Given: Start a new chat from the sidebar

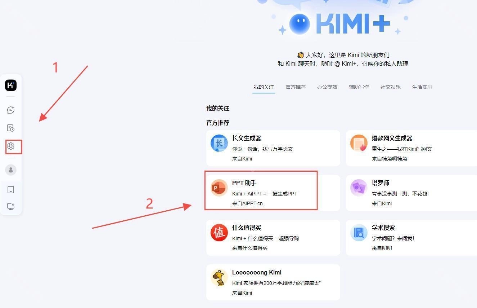Looking at the screenshot, I should pos(11,110).
